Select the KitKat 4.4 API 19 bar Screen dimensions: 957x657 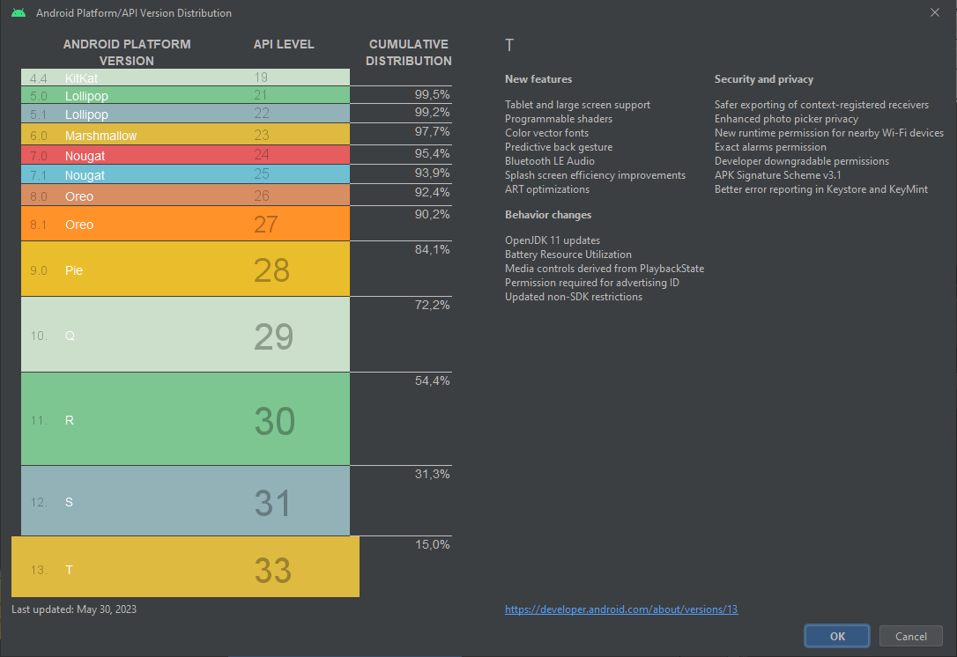pyautogui.click(x=185, y=78)
